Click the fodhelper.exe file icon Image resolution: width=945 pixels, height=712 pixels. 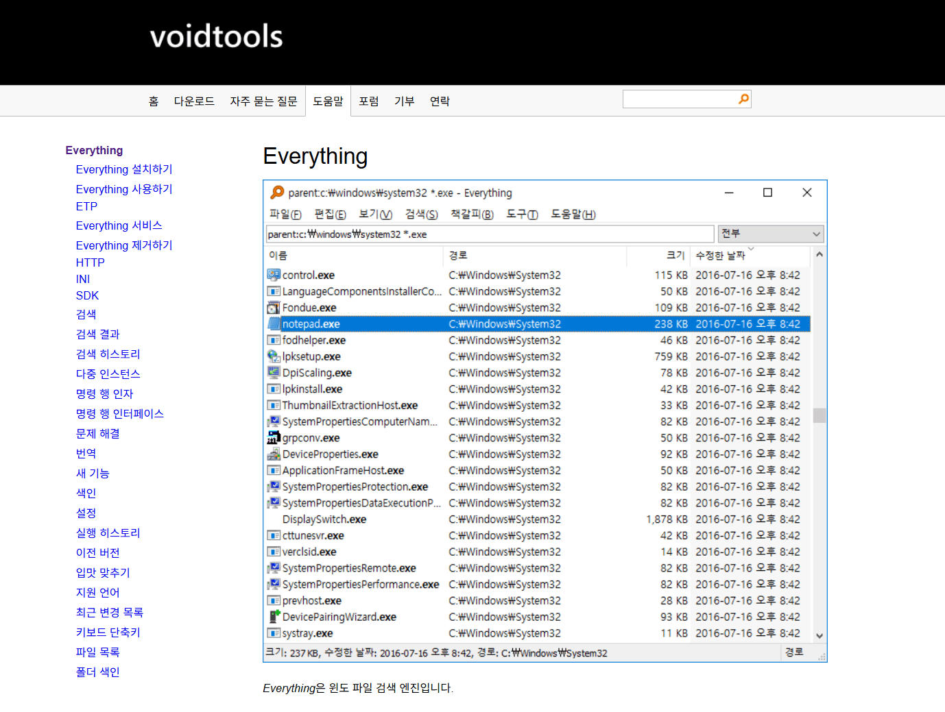tap(274, 340)
